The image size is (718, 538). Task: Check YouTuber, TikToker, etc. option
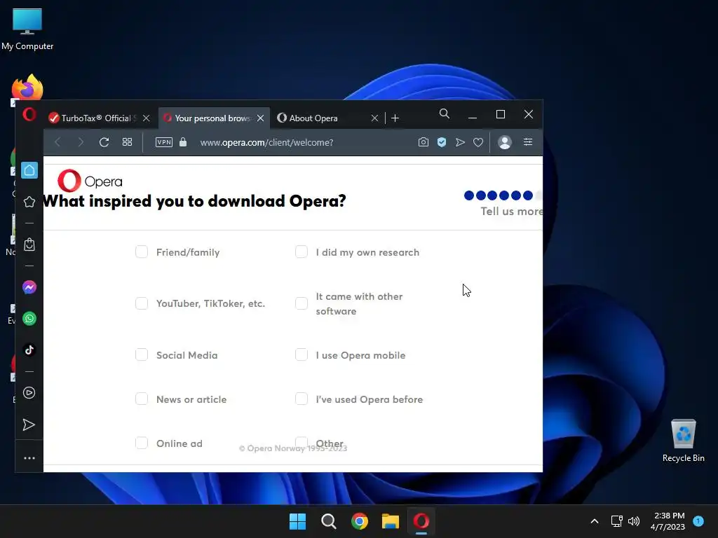click(142, 303)
